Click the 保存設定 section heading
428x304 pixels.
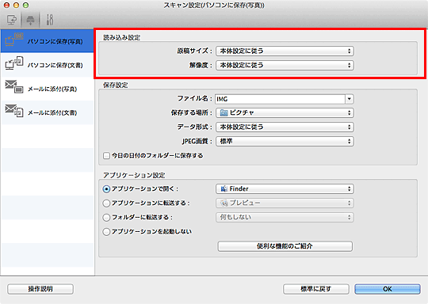coord(116,85)
